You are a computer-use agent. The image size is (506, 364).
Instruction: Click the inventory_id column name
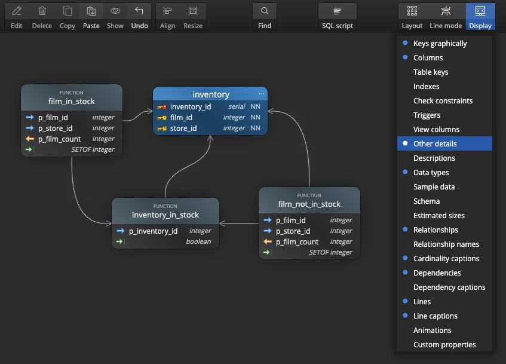[x=191, y=107]
